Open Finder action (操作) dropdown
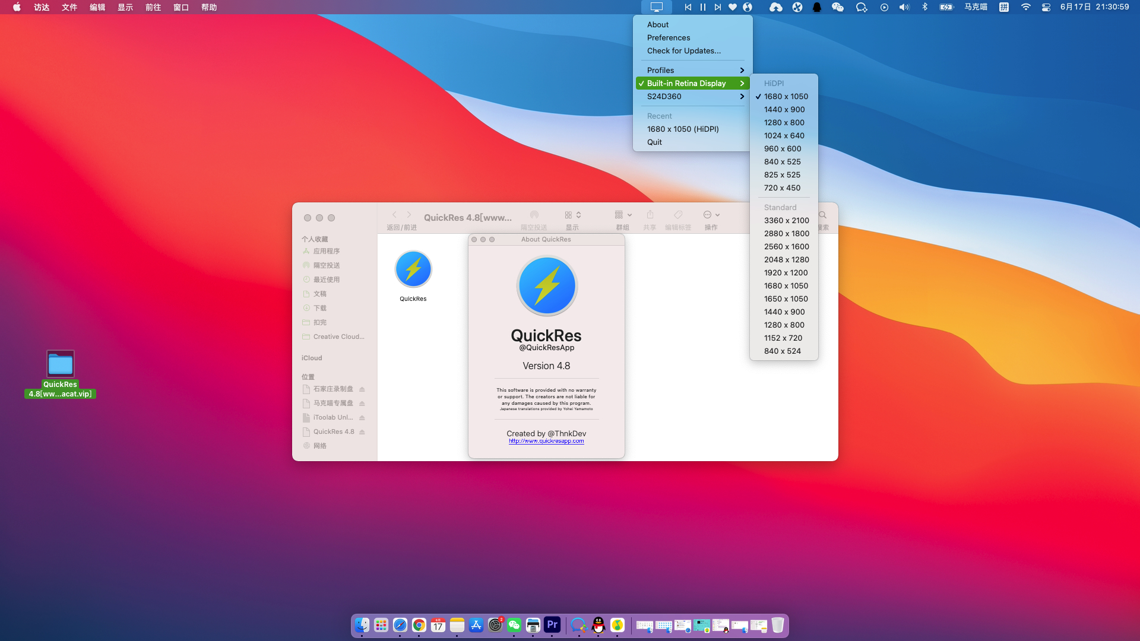 (x=711, y=215)
